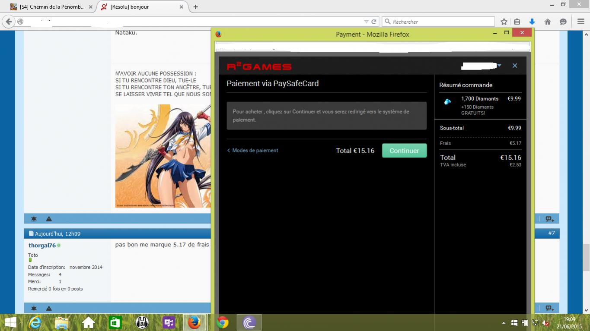Open the account dropdown arrow in R2Games header
590x331 pixels.
click(499, 66)
